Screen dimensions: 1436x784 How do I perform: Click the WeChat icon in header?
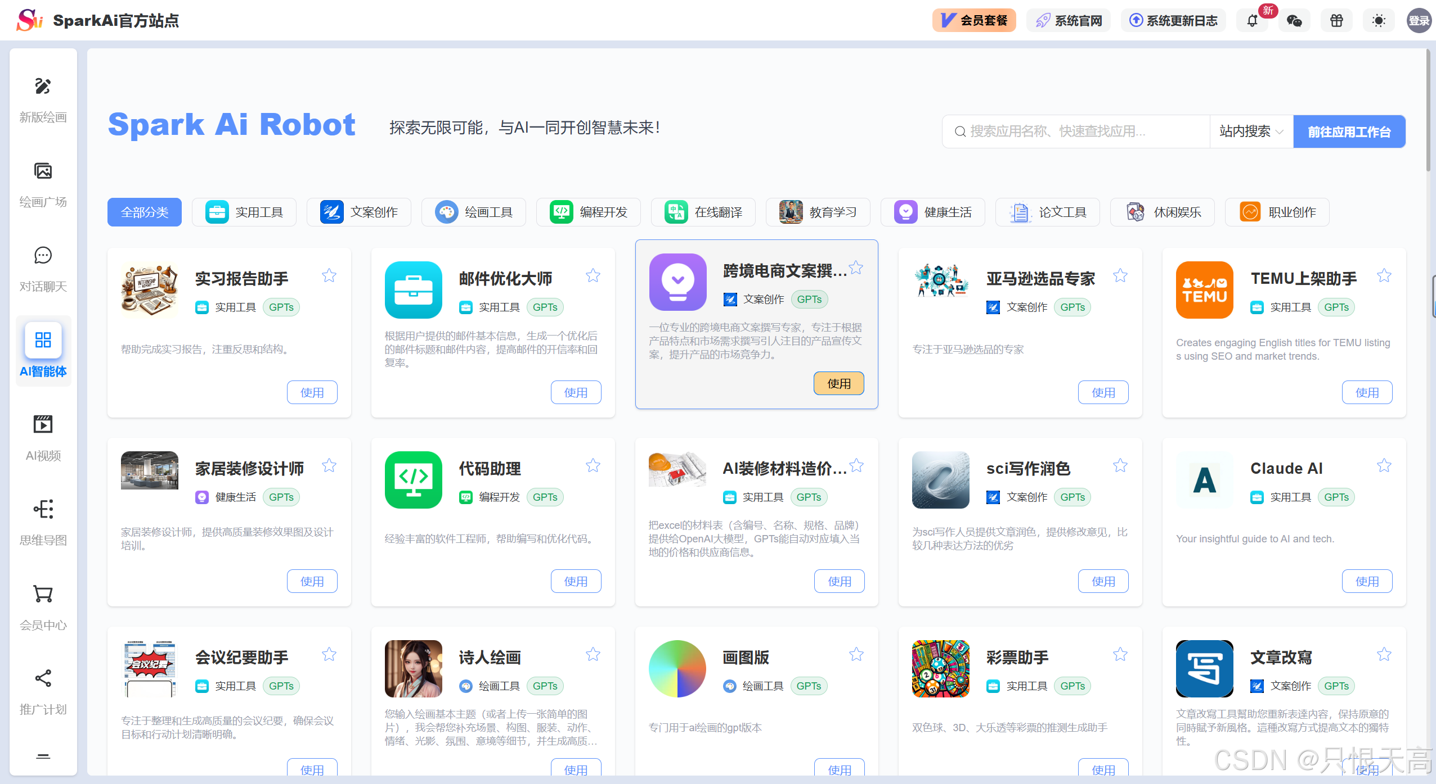point(1294,21)
